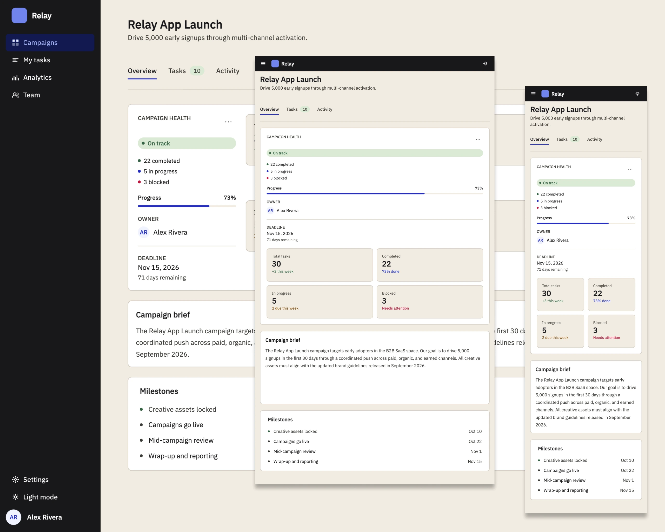Click the 73% progress bar in middle window

pyautogui.click(x=374, y=194)
